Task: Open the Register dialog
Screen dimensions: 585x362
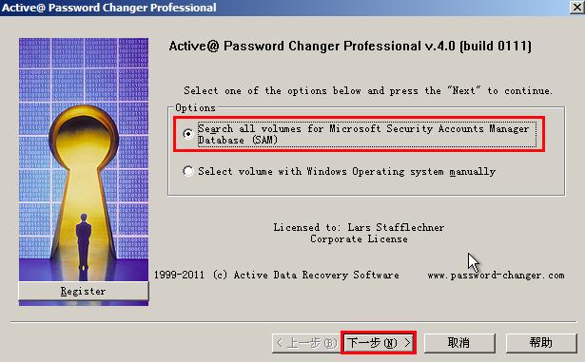Action: coord(84,291)
